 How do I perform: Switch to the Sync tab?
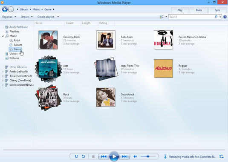(x=217, y=10)
